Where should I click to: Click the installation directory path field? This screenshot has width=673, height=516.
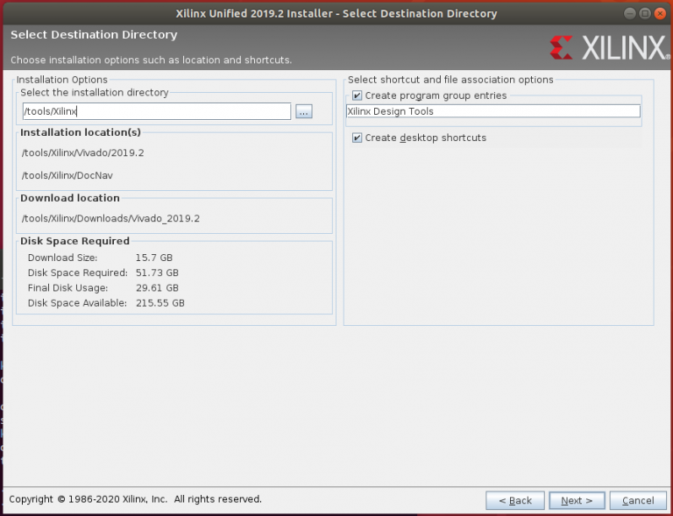(156, 111)
